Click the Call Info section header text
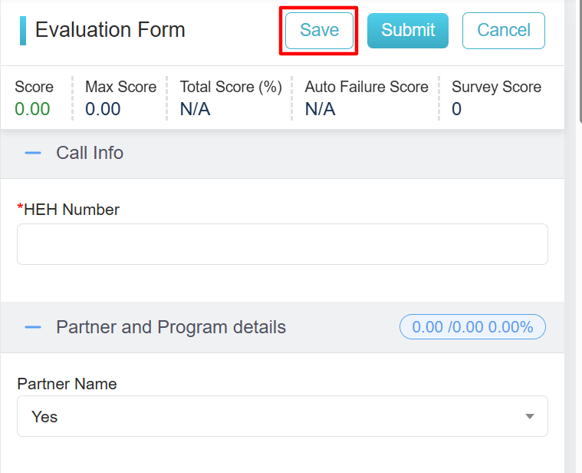 click(90, 153)
